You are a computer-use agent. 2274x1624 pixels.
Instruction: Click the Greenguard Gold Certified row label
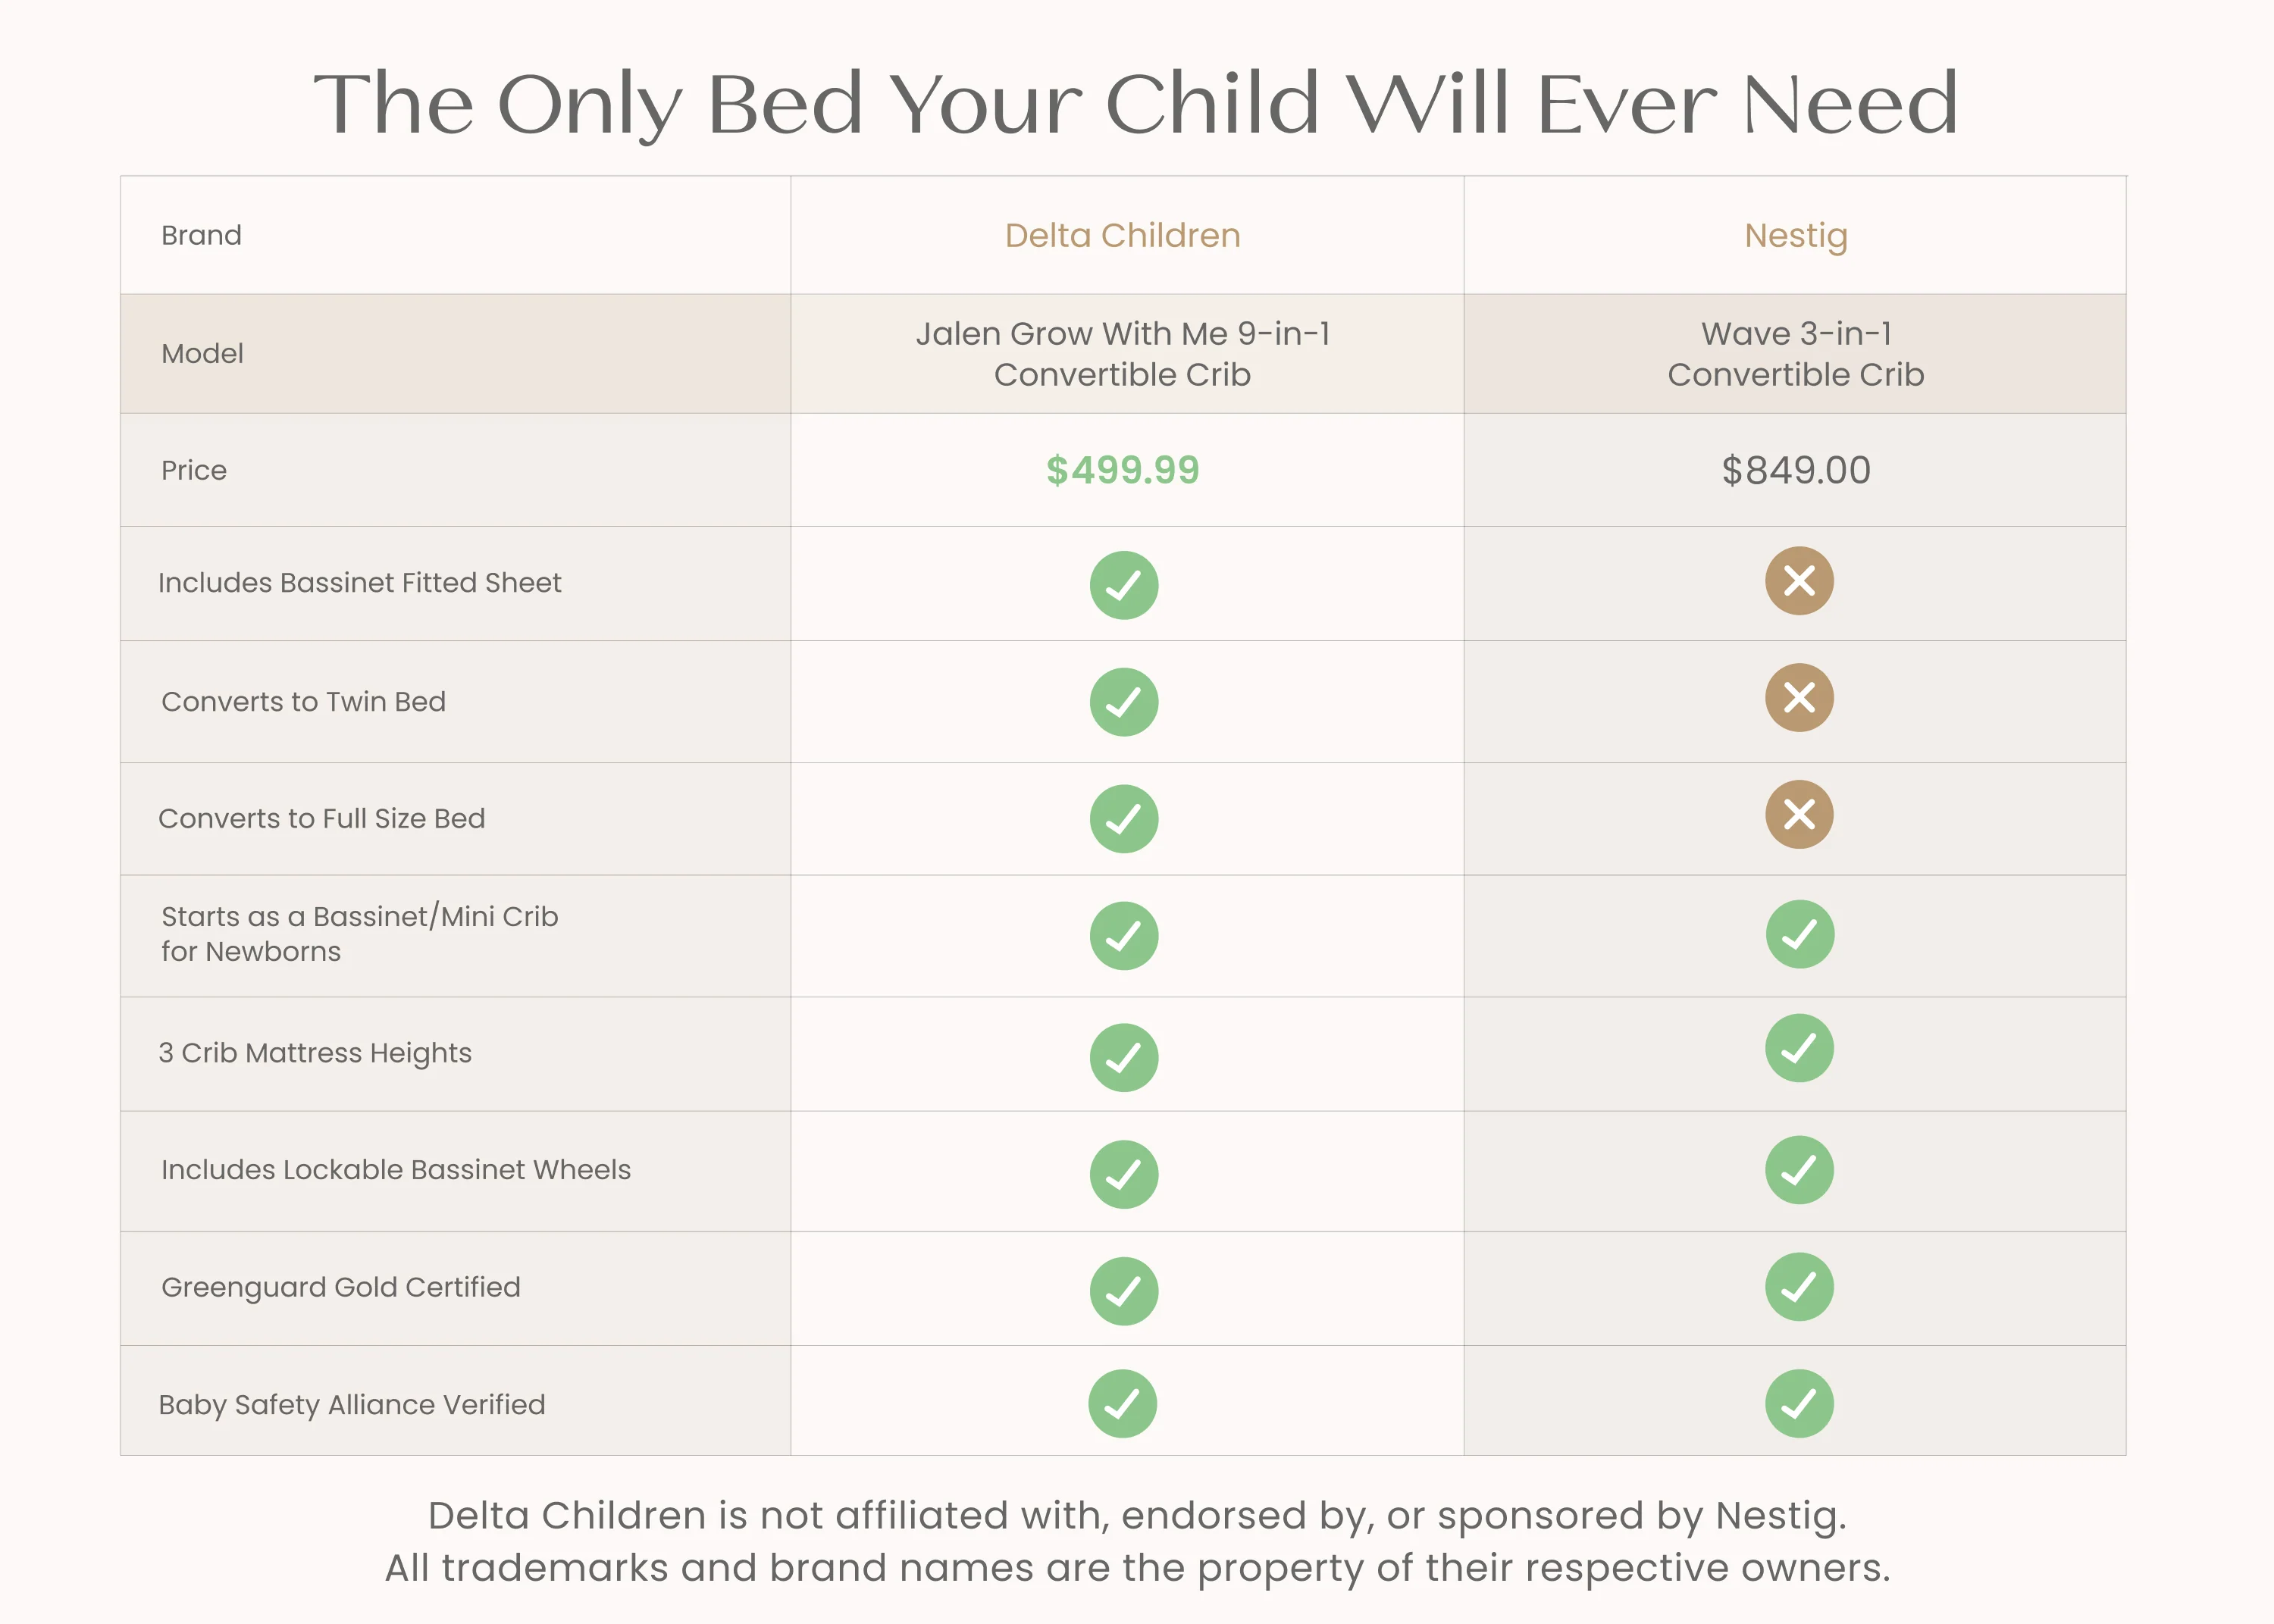tap(341, 1287)
